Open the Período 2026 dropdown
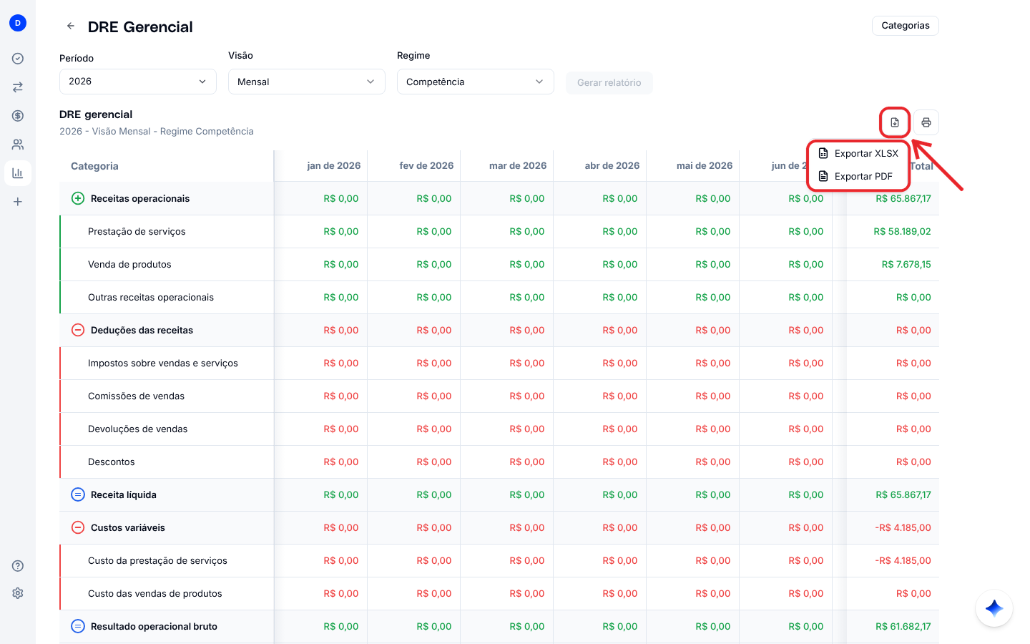1030x644 pixels. 138,82
